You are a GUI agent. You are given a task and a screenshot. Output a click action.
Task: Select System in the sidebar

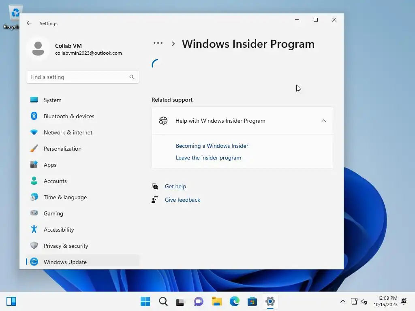[83, 100]
